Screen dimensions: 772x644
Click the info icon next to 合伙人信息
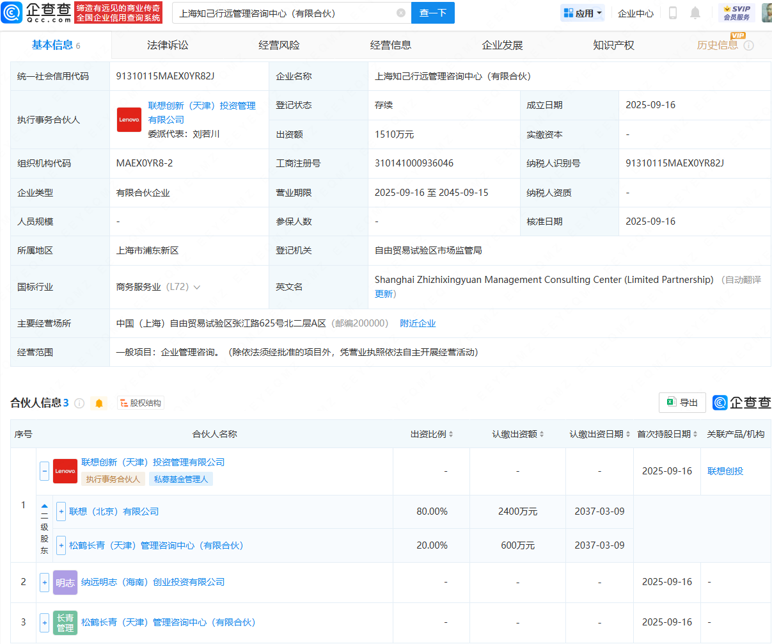(x=79, y=403)
